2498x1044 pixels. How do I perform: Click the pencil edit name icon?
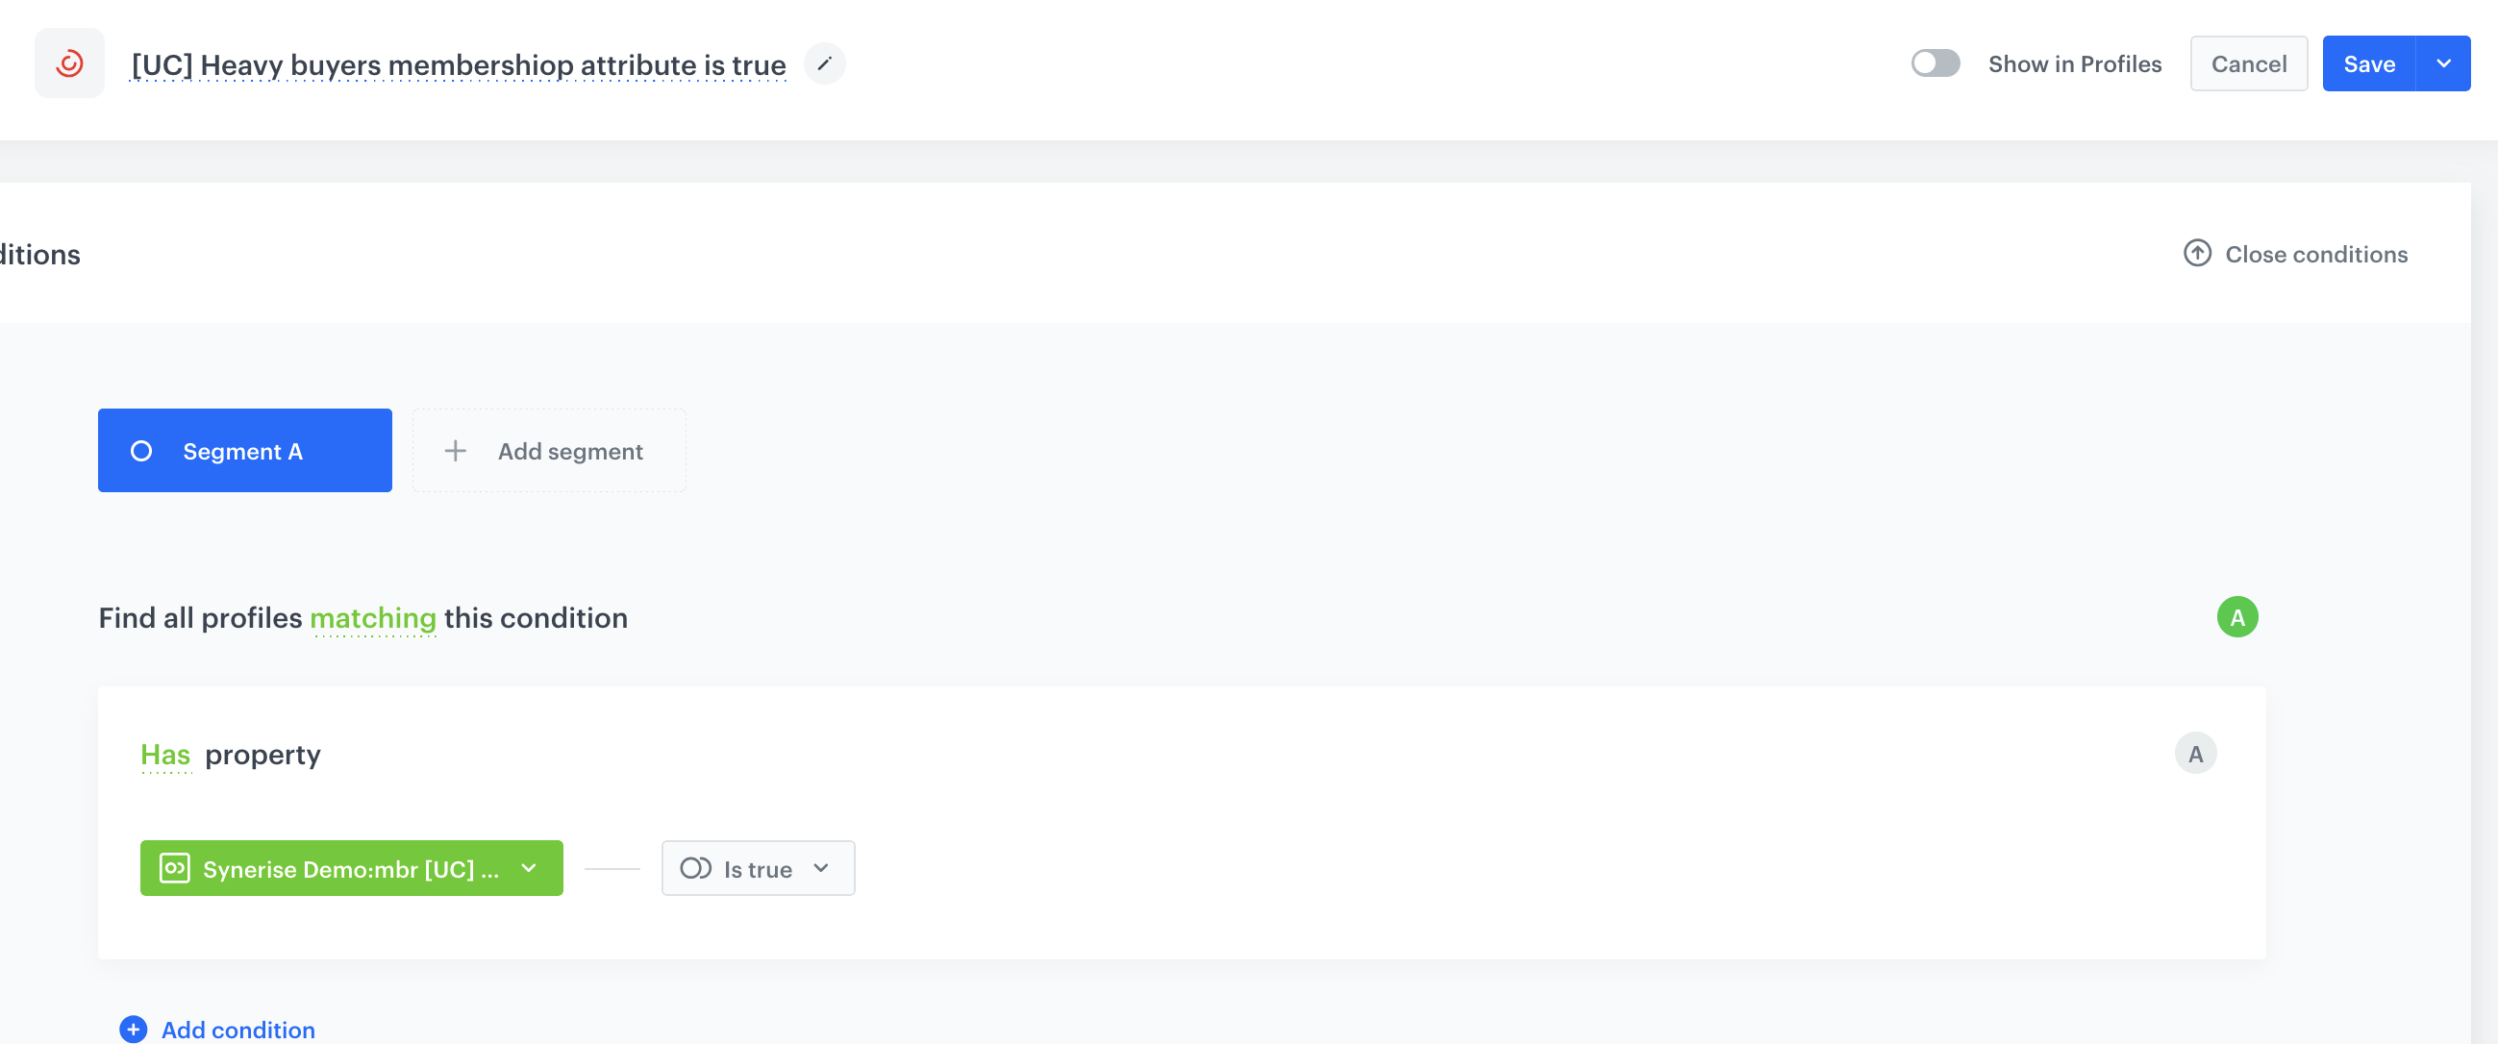tap(824, 64)
